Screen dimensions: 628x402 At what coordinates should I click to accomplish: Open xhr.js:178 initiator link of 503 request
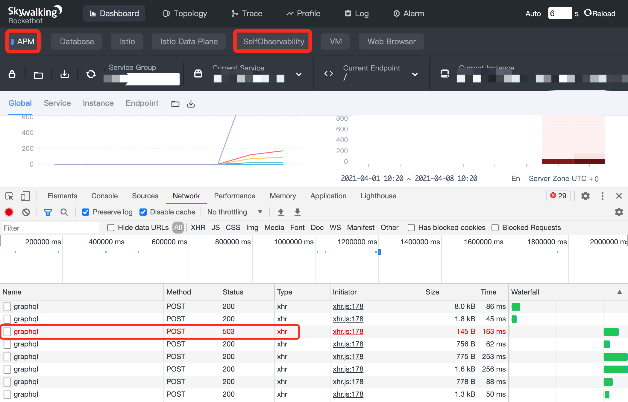(x=348, y=332)
